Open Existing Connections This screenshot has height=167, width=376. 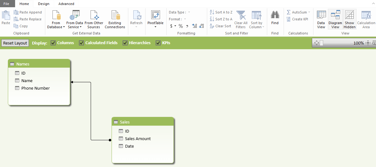point(115,20)
